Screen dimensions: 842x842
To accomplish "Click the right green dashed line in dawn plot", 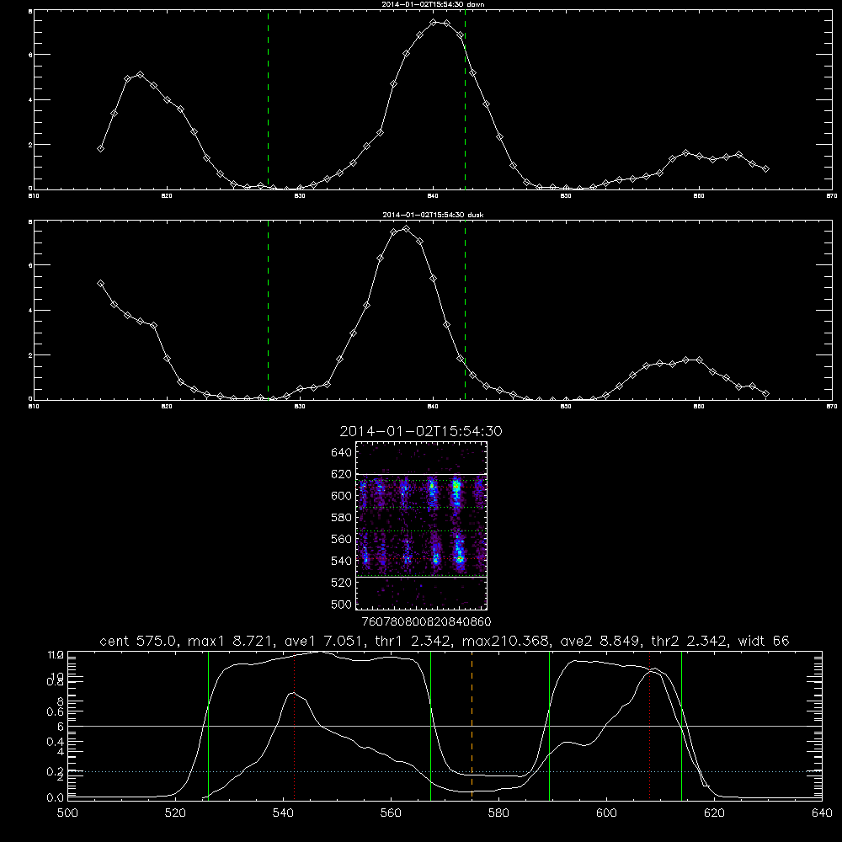I will pos(465,99).
